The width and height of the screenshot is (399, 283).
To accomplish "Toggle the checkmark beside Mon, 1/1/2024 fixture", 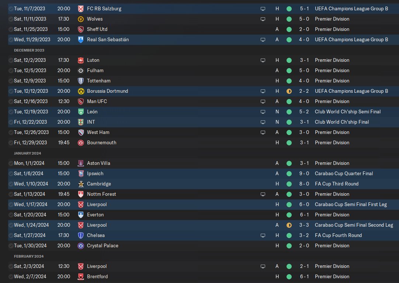I will (11, 163).
